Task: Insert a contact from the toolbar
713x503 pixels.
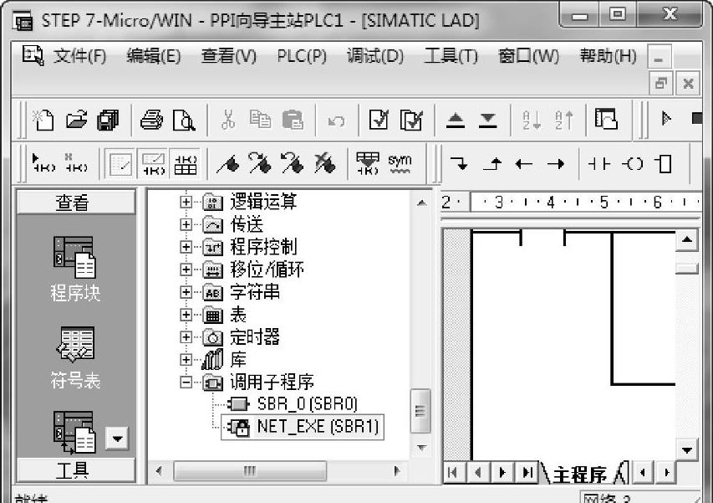Action: point(598,163)
